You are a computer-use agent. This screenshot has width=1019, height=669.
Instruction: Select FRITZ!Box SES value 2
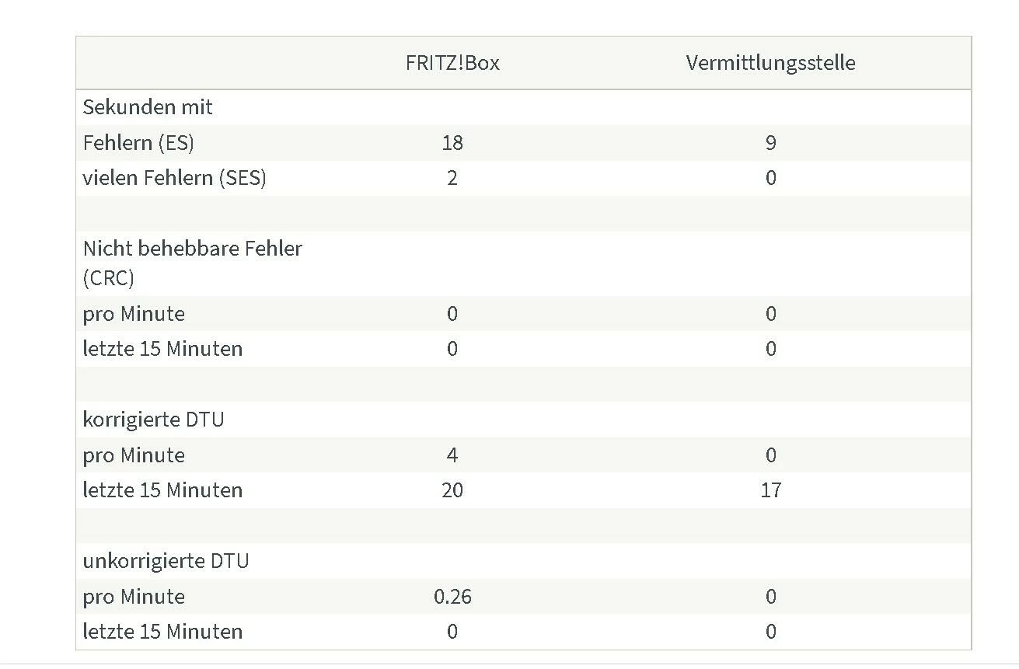click(452, 178)
